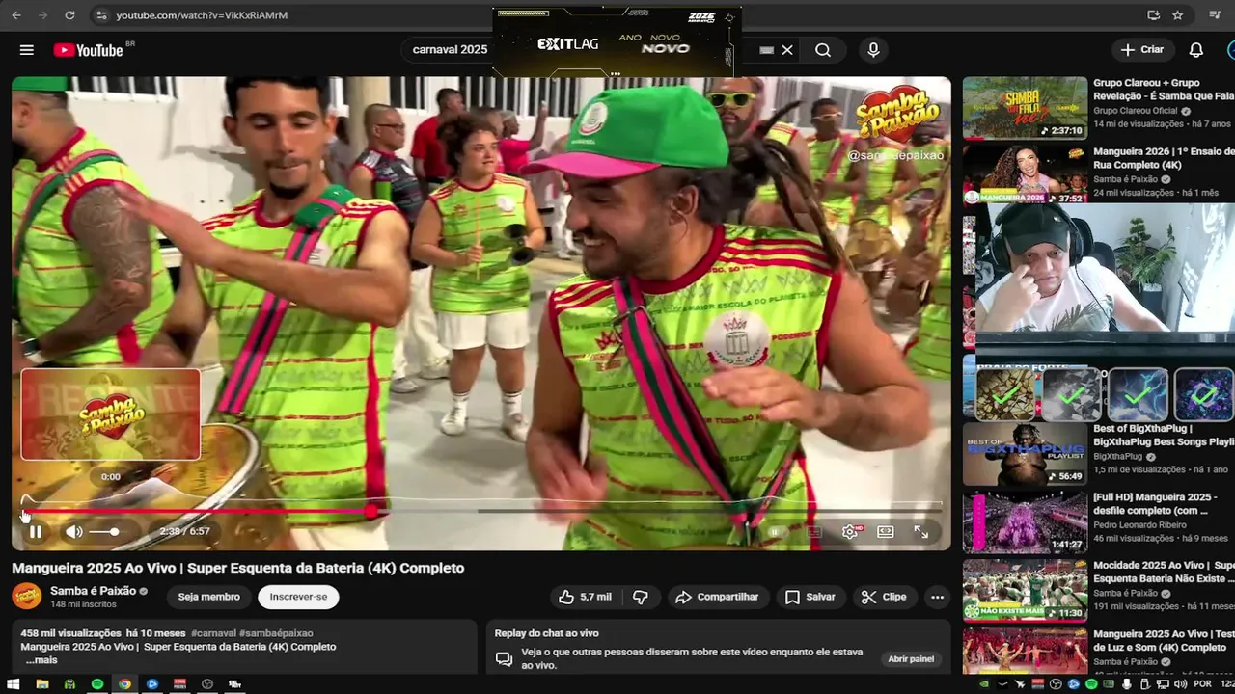Open the YouTube hamburger guide menu

pos(27,50)
